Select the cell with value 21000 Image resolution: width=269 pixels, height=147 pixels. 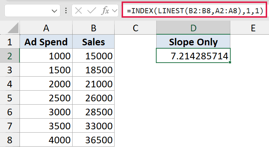click(93, 84)
